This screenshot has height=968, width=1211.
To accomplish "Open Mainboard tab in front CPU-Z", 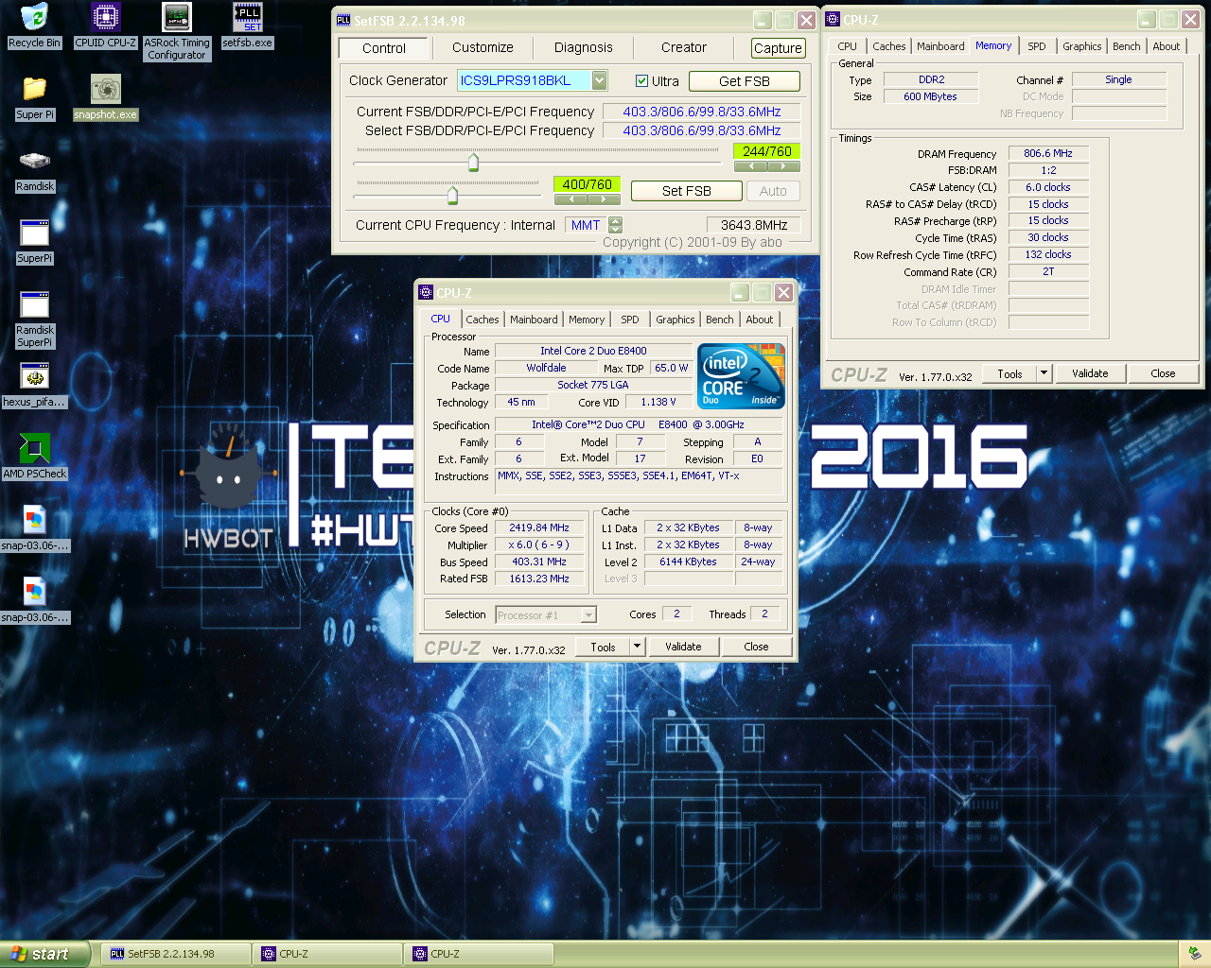I will [x=534, y=320].
